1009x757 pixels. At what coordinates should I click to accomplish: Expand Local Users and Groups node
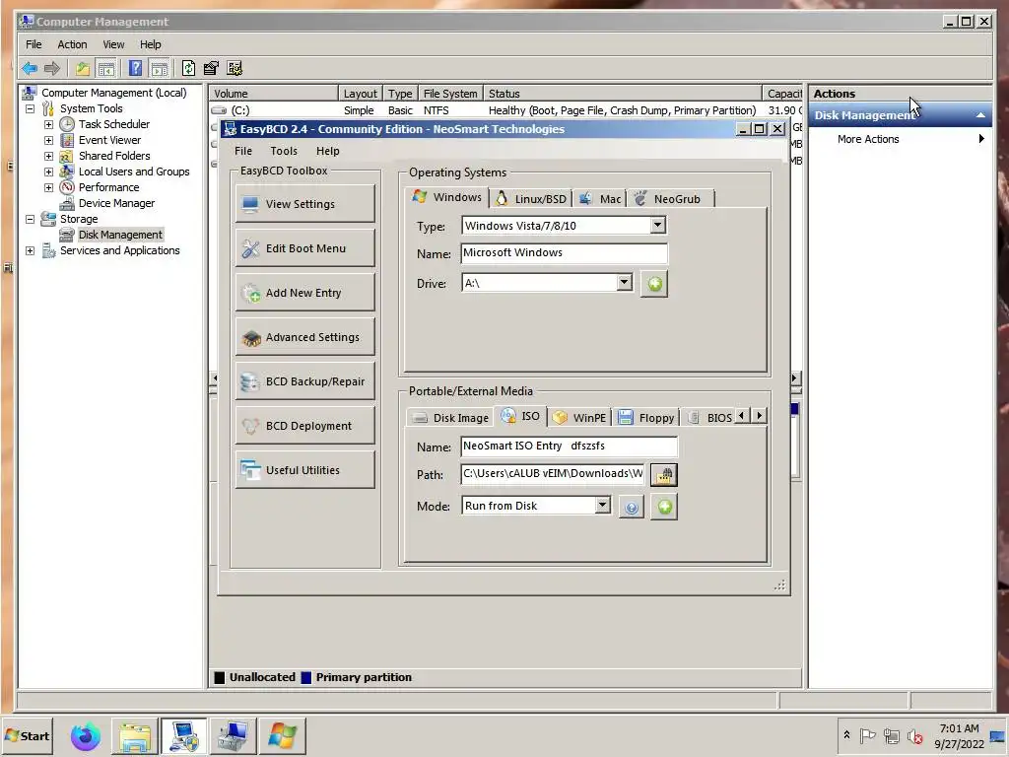pyautogui.click(x=49, y=172)
